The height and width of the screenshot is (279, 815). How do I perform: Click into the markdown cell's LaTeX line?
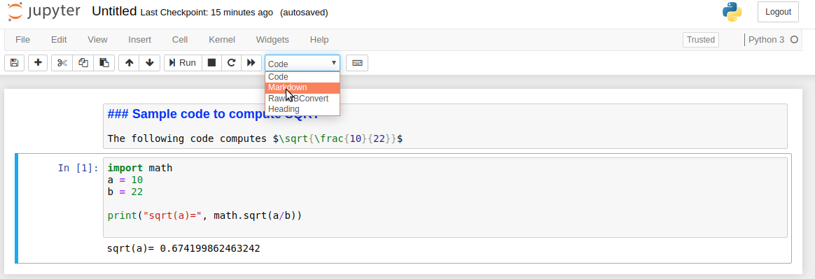[x=255, y=138]
